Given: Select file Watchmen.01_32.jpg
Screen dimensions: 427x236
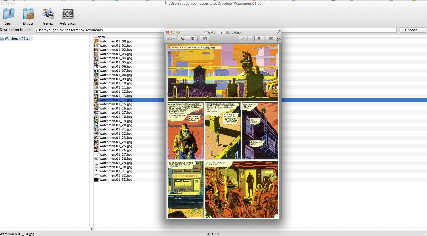Looking at the screenshot, I should point(116,175).
